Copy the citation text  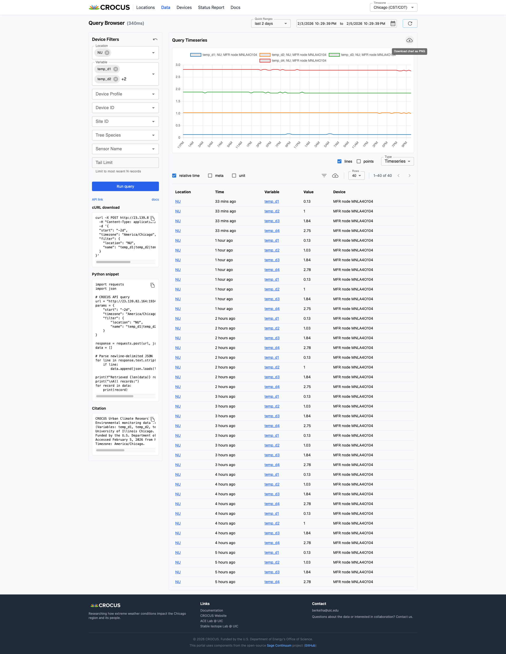(x=152, y=419)
